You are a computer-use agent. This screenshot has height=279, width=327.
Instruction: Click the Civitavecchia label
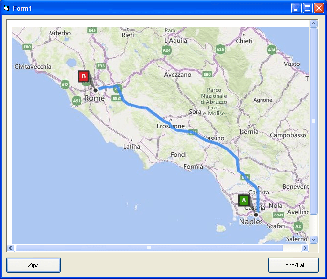[33, 67]
